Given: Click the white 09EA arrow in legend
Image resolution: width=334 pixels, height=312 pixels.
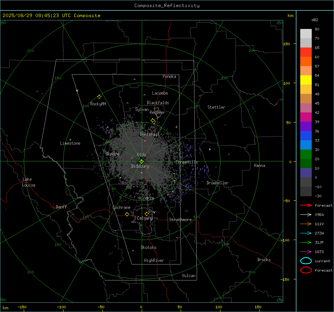Looking at the screenshot, I should 306,215.
